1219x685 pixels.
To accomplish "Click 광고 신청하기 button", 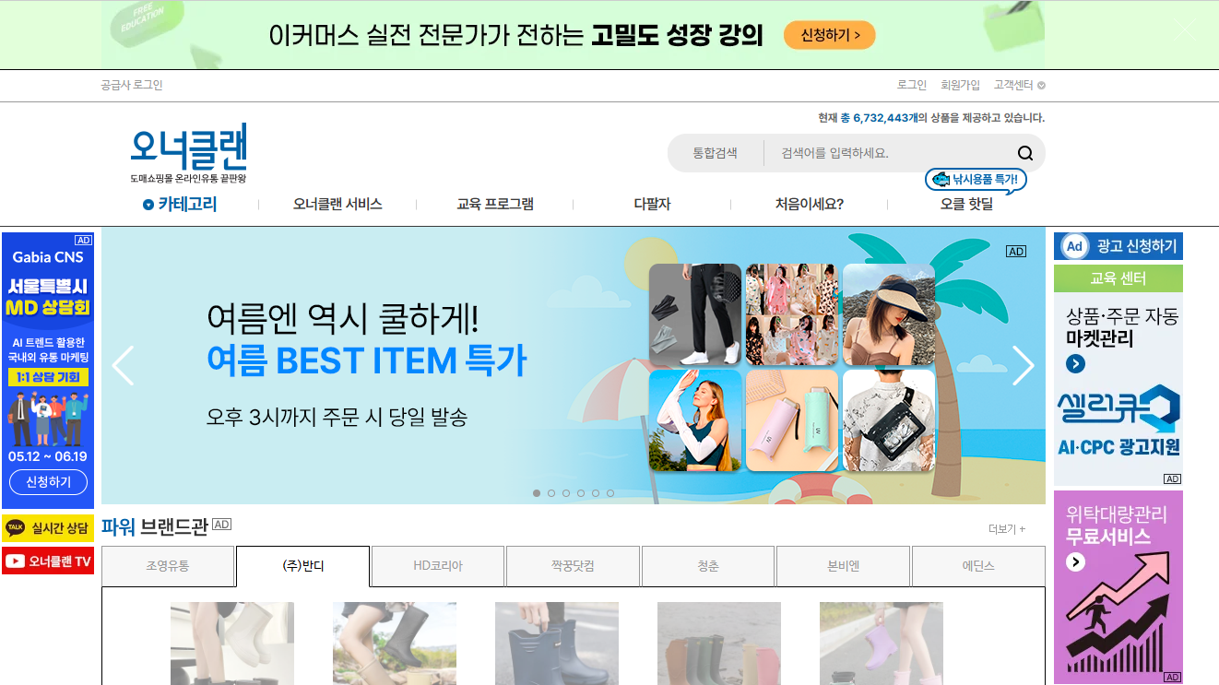I will point(1118,246).
